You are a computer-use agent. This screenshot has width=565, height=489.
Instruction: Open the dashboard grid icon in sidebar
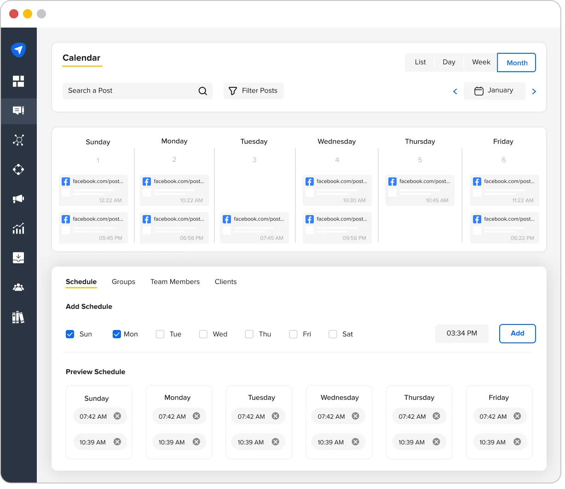[x=18, y=81]
